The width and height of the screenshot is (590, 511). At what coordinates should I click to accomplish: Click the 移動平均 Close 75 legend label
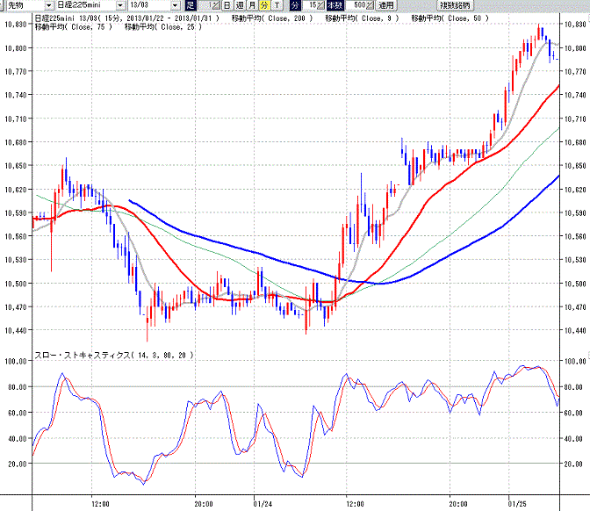pos(74,26)
